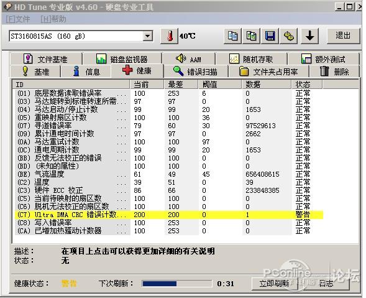
Task: Switch to the 基准 tab
Action: tap(35, 72)
